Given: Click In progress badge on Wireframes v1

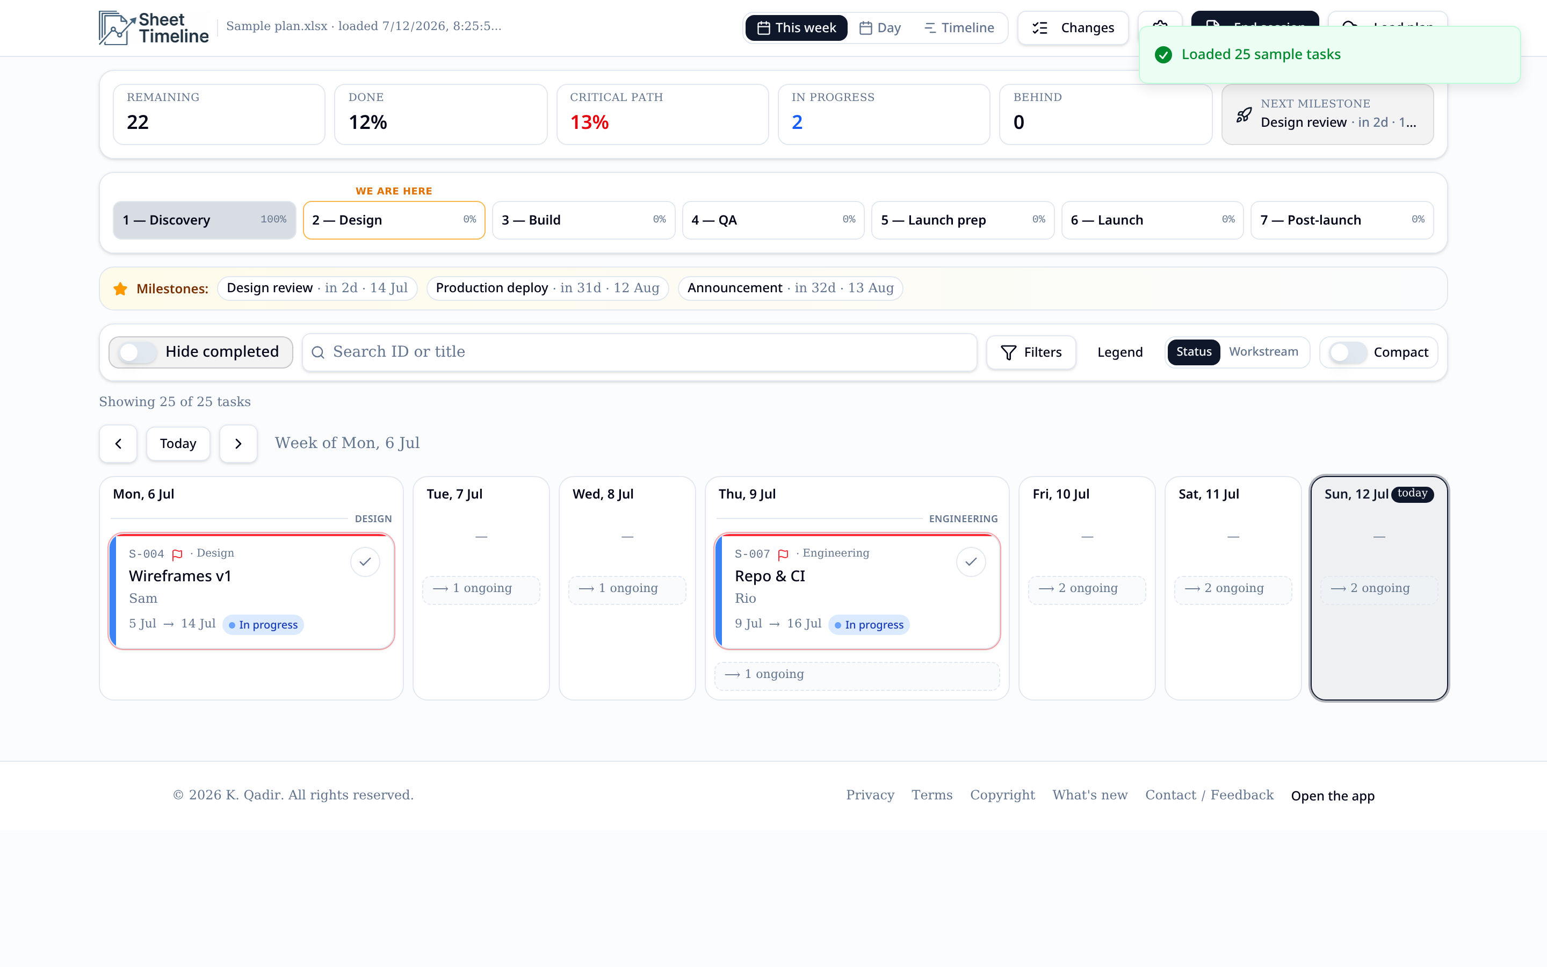Looking at the screenshot, I should click(x=263, y=624).
